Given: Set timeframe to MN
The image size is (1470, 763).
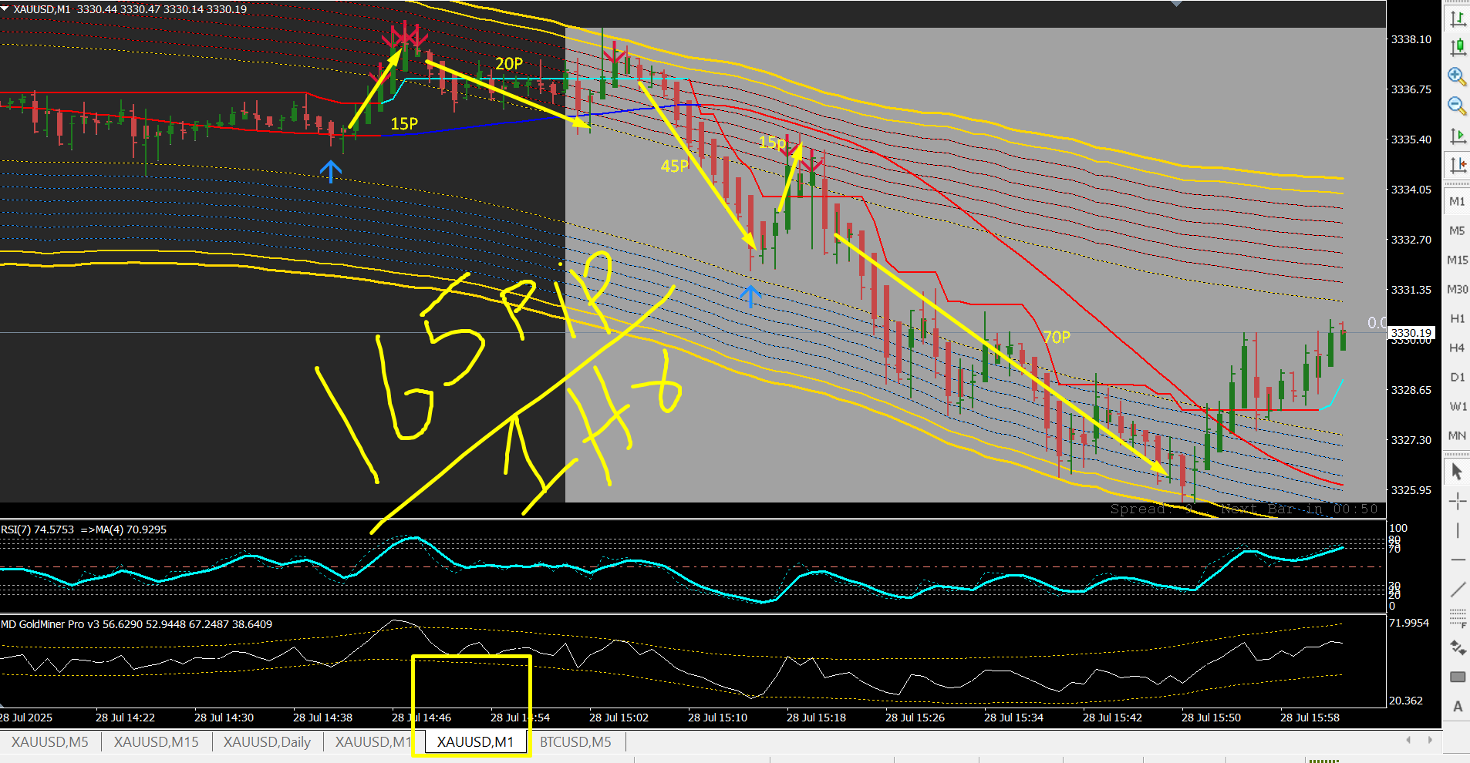Looking at the screenshot, I should (x=1457, y=435).
